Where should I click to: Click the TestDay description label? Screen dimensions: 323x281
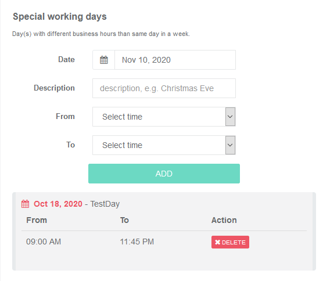click(105, 204)
